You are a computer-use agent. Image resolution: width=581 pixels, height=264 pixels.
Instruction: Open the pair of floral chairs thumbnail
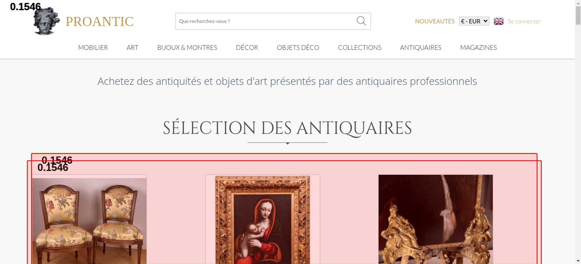coord(89,220)
